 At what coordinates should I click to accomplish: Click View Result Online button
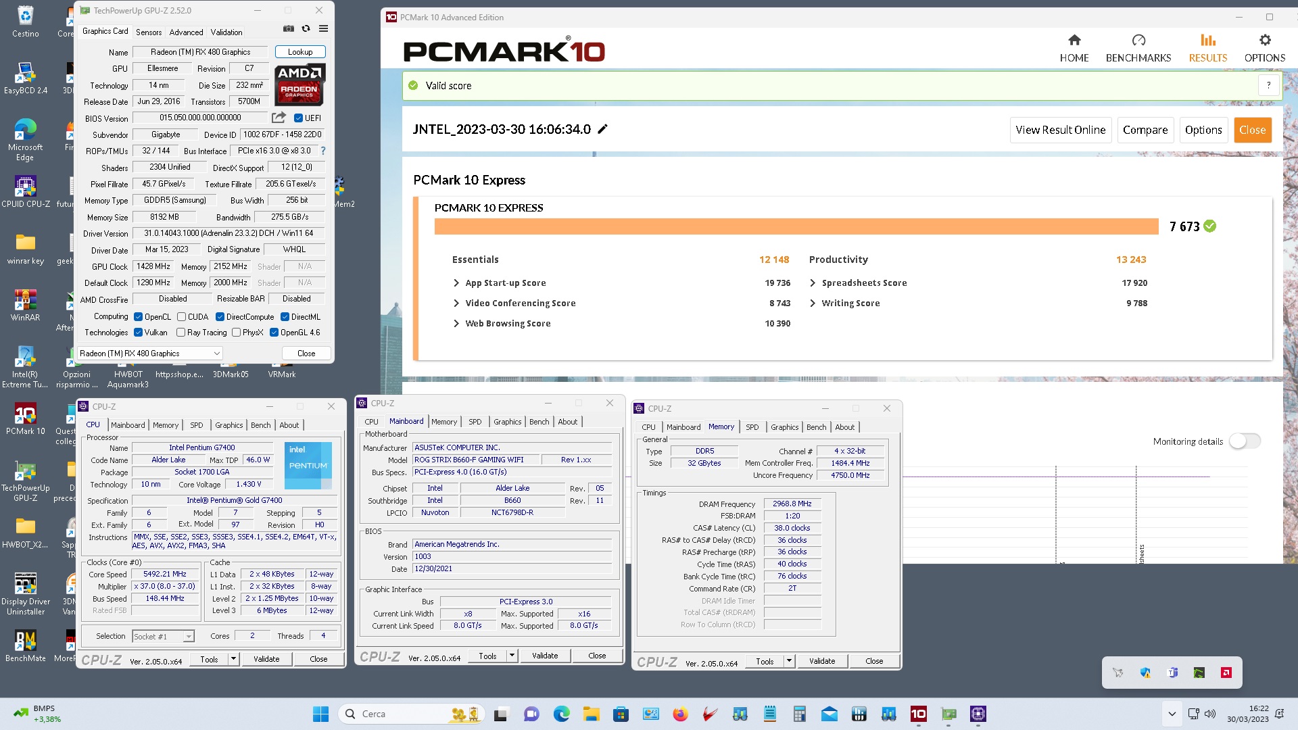coord(1060,130)
